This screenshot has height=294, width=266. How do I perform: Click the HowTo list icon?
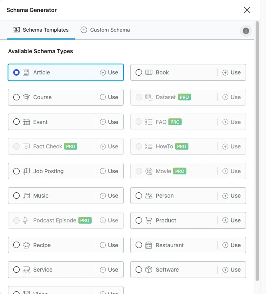pyautogui.click(x=149, y=146)
